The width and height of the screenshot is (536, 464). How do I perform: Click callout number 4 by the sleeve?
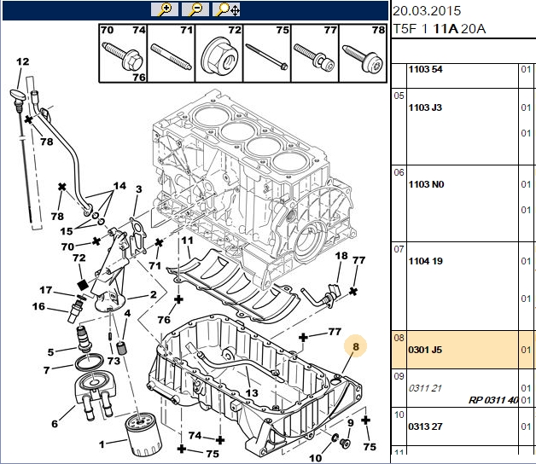(127, 313)
